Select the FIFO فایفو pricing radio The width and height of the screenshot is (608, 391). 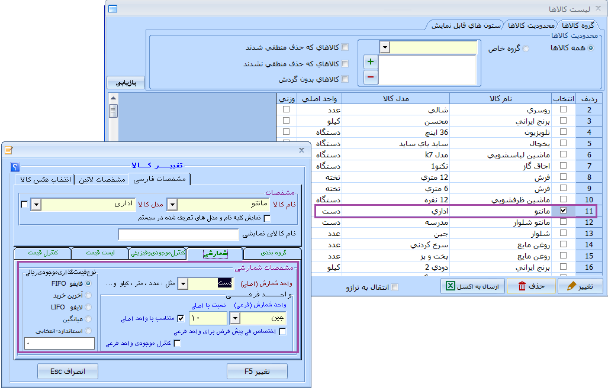point(88,283)
